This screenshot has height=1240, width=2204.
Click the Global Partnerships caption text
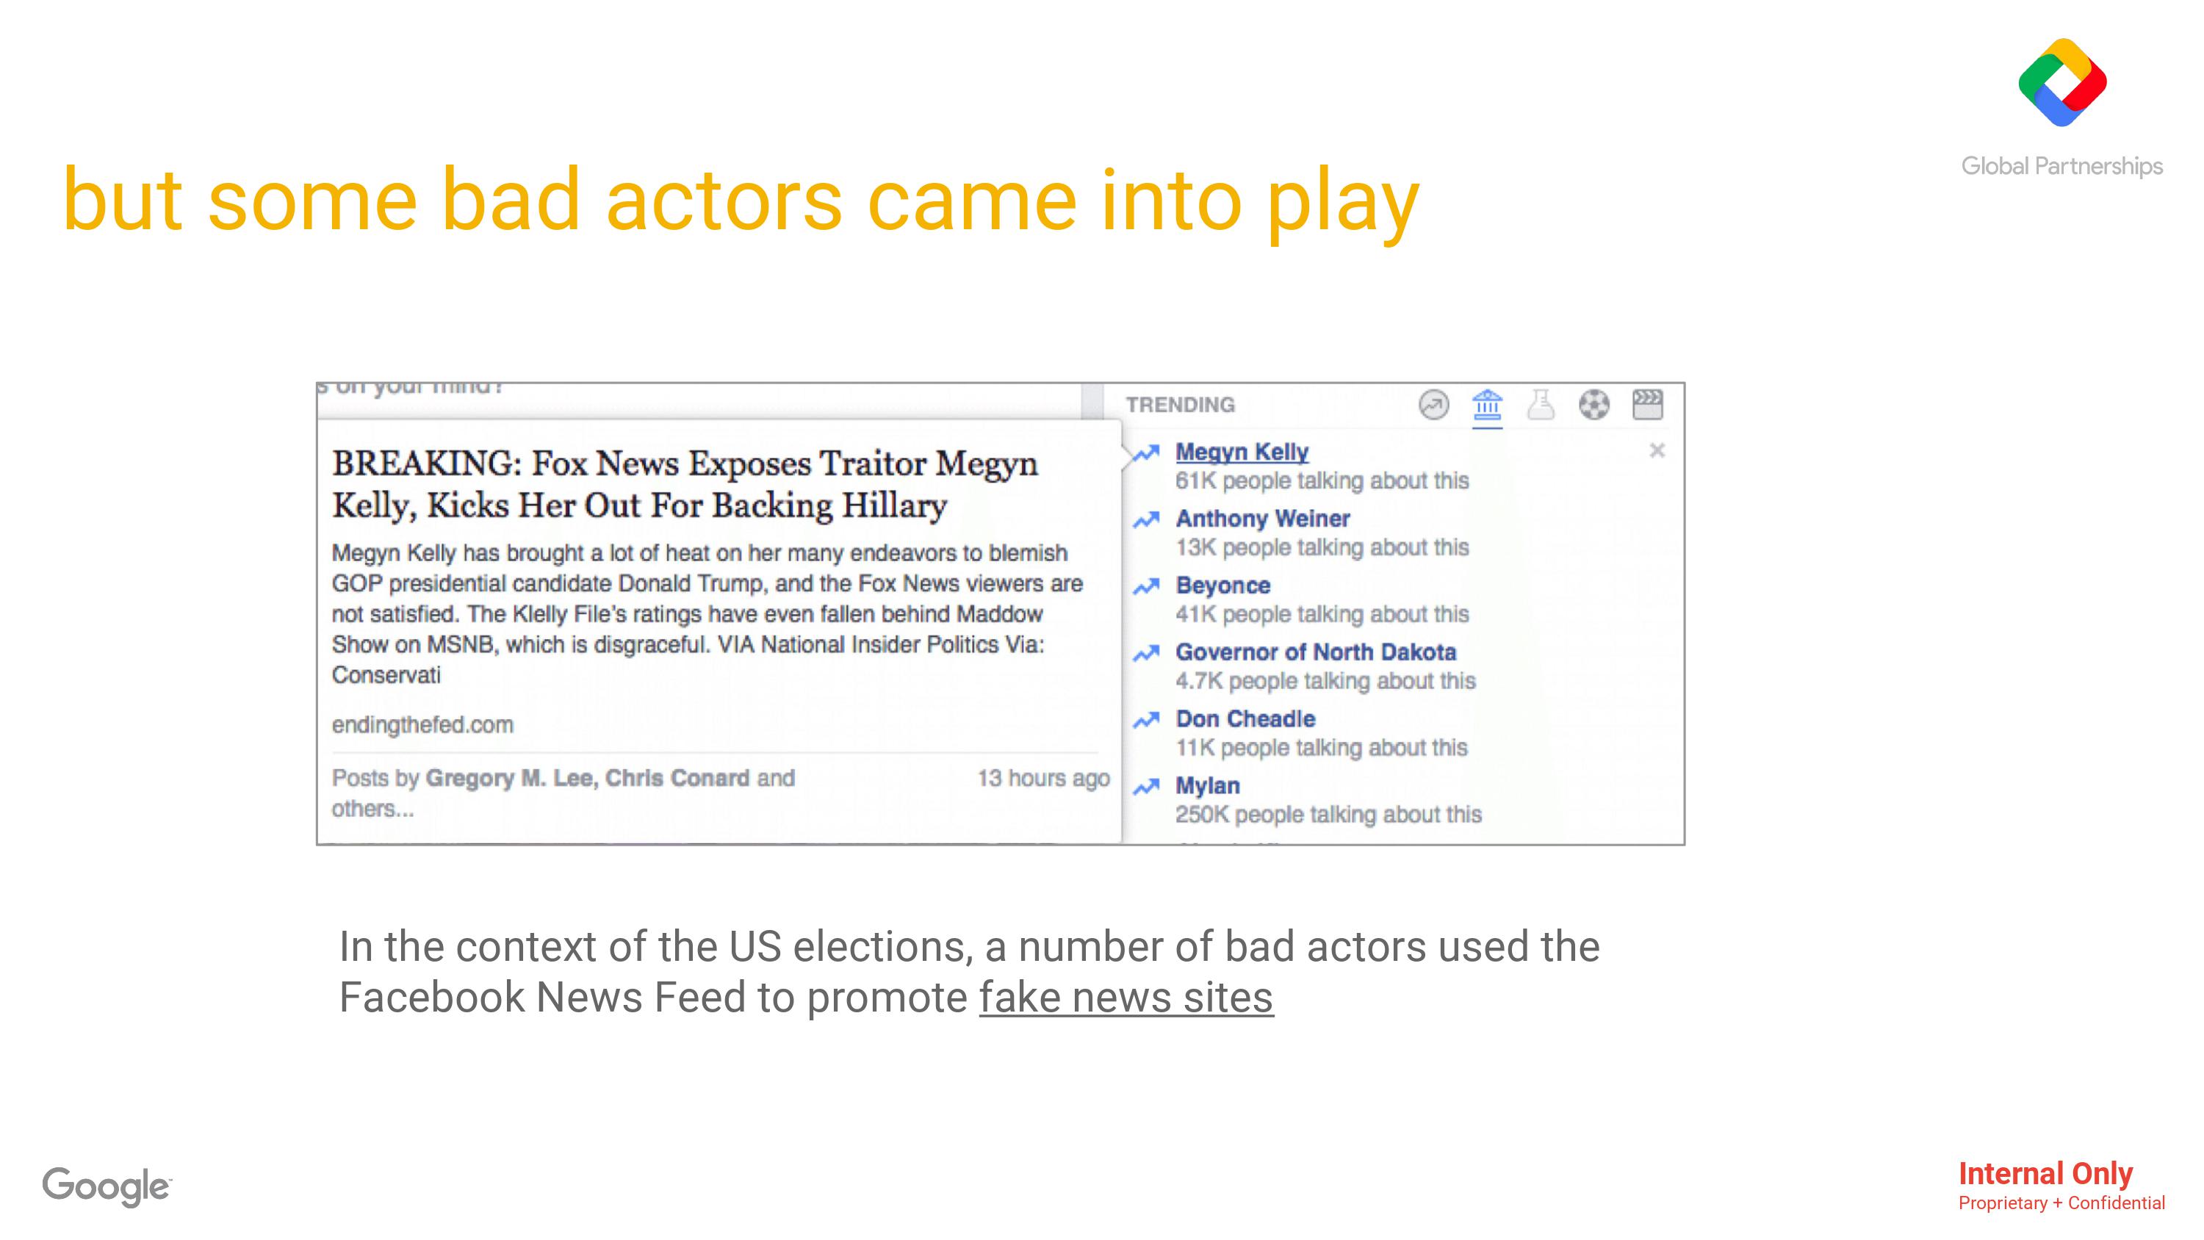[2062, 166]
